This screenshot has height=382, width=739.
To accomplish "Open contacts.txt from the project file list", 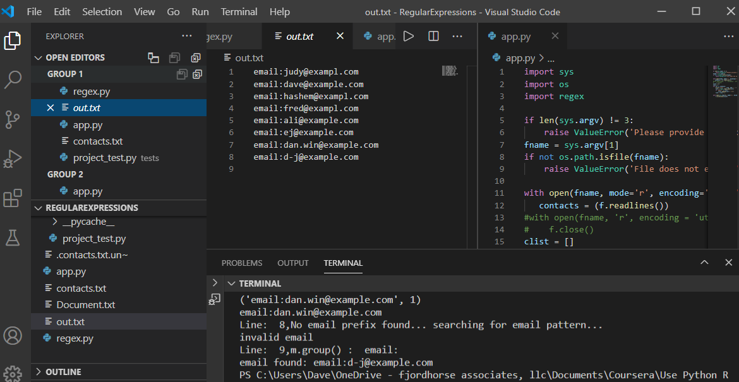I will point(81,289).
